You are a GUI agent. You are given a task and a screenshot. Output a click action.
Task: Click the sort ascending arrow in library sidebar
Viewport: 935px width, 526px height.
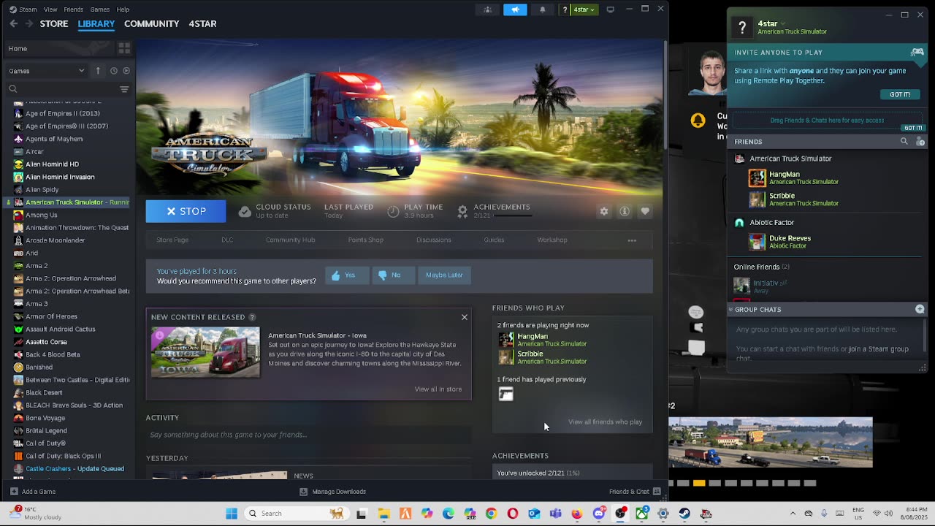pos(98,71)
